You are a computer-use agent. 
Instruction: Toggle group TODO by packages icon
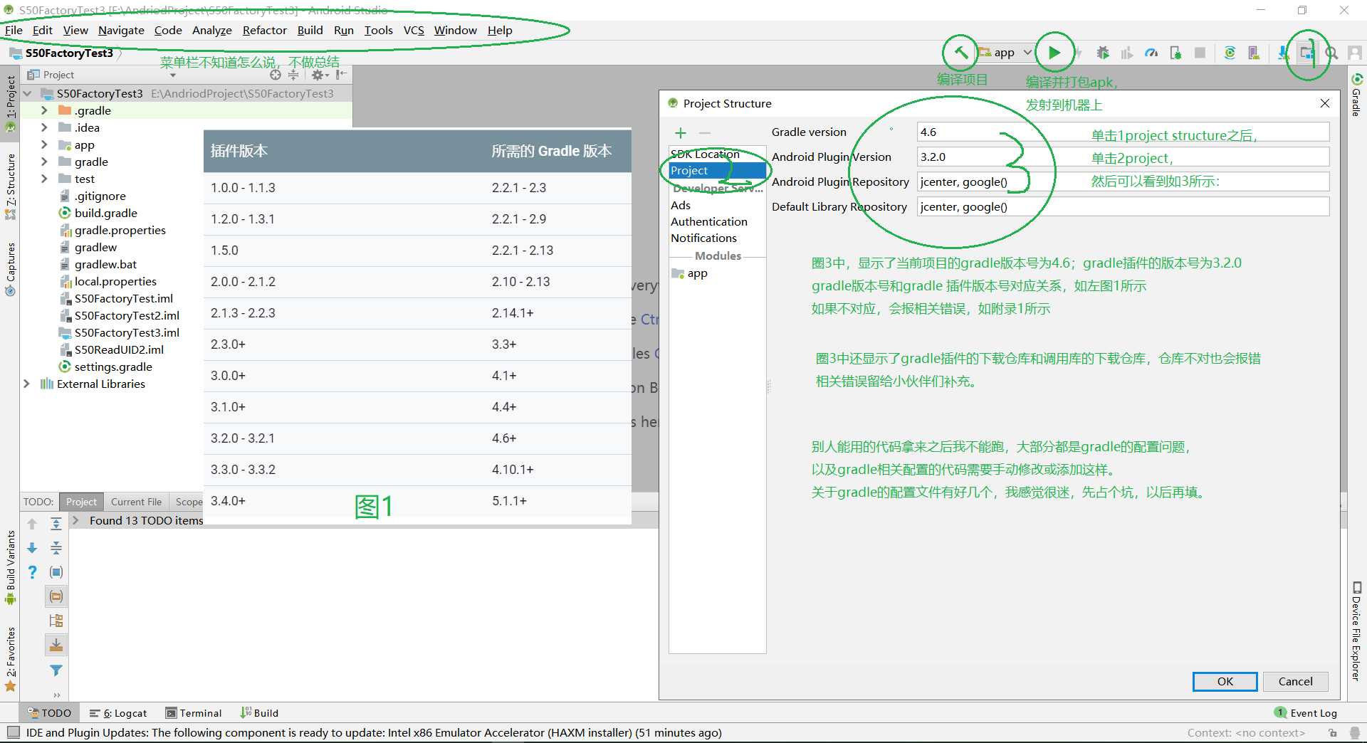click(56, 596)
